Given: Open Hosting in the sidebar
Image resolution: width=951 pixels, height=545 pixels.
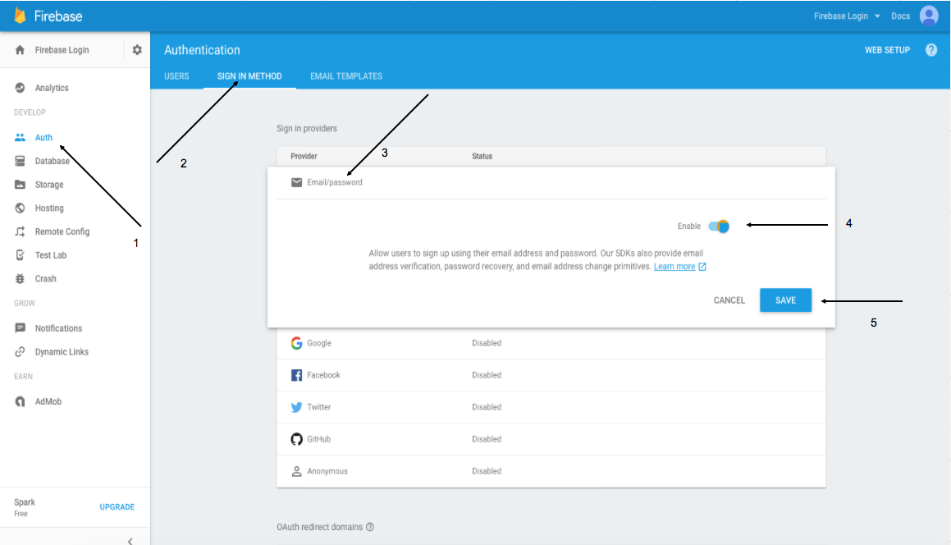Looking at the screenshot, I should tap(49, 208).
